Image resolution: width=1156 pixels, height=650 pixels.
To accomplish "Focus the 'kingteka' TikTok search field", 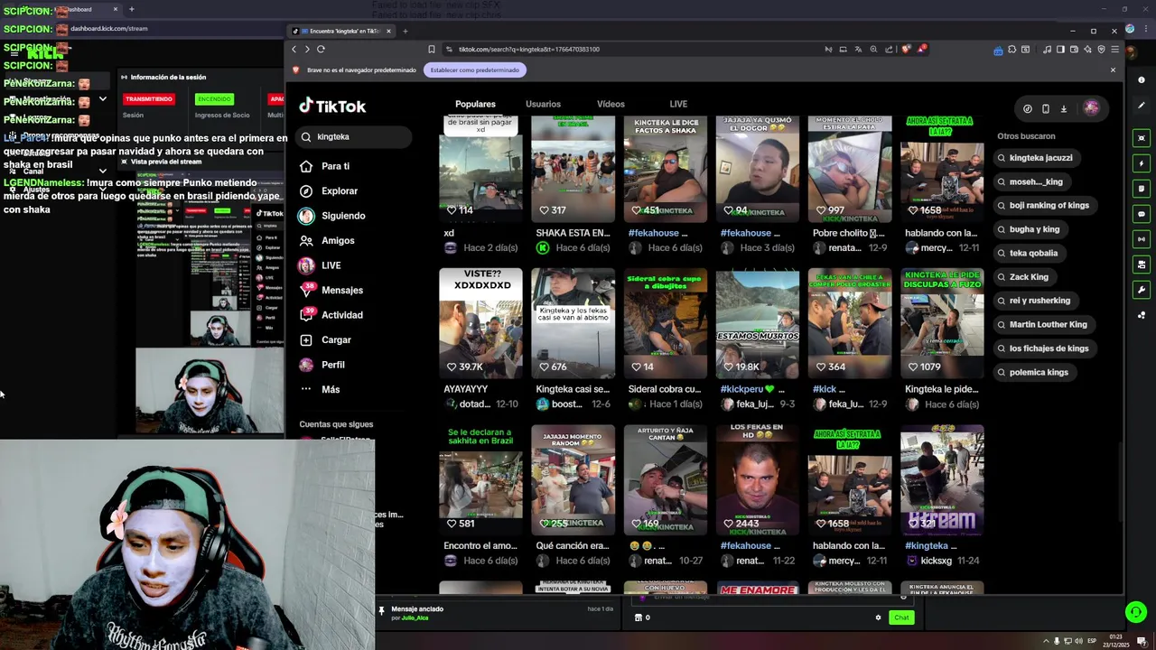I will pos(352,136).
